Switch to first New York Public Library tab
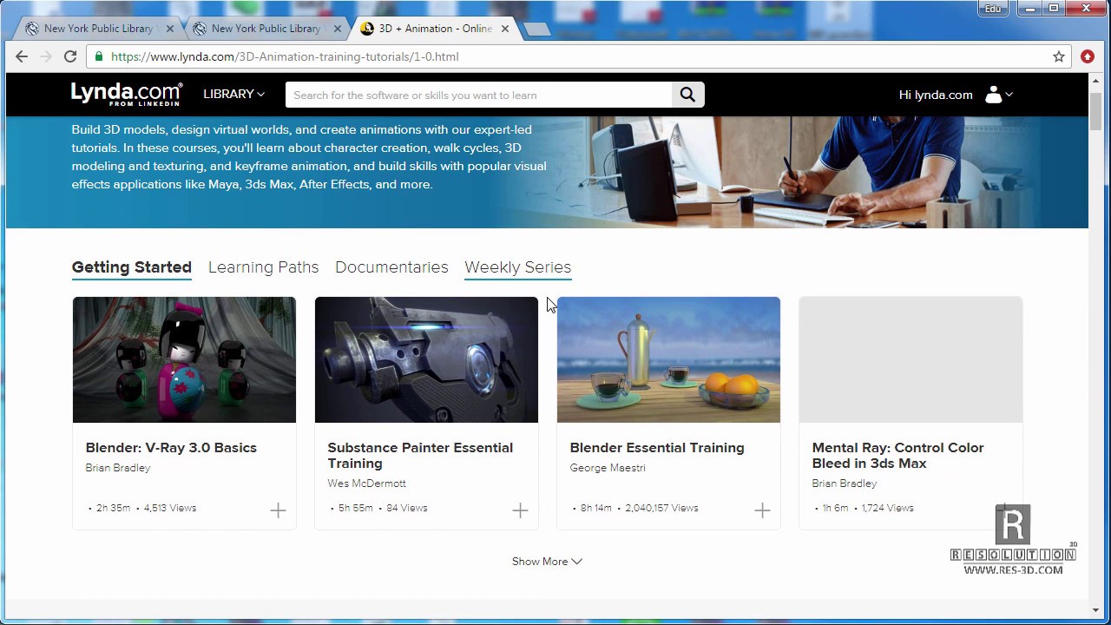The image size is (1111, 625). 98,29
